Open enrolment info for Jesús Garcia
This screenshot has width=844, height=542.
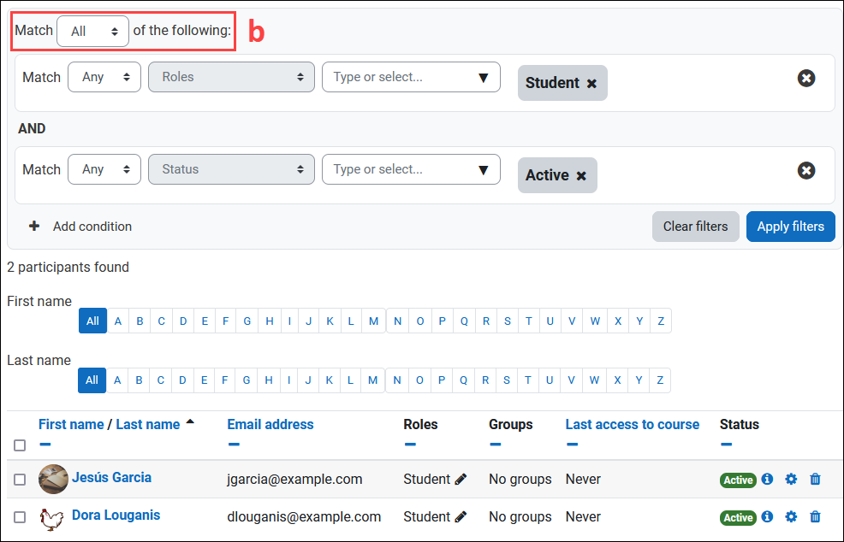click(x=768, y=479)
